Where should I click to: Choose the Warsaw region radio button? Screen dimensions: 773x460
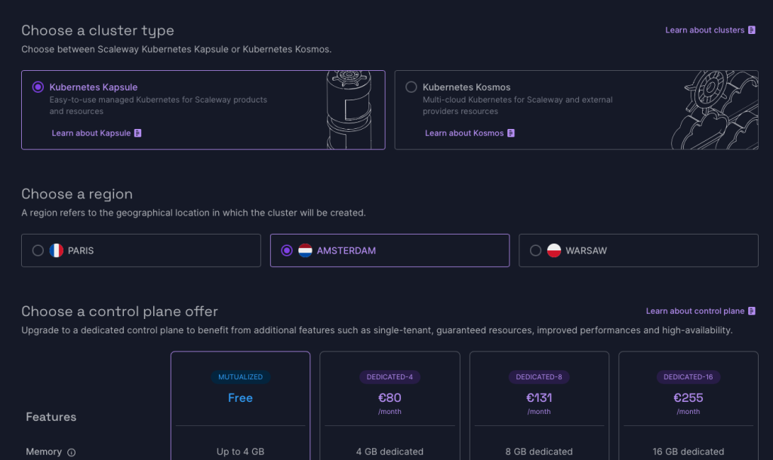[x=535, y=250]
